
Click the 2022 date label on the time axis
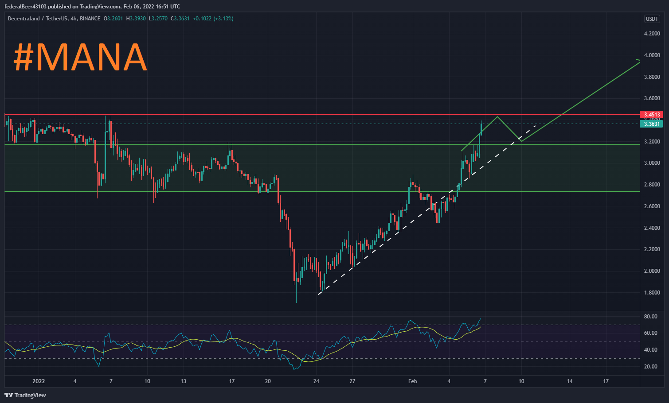click(x=39, y=381)
